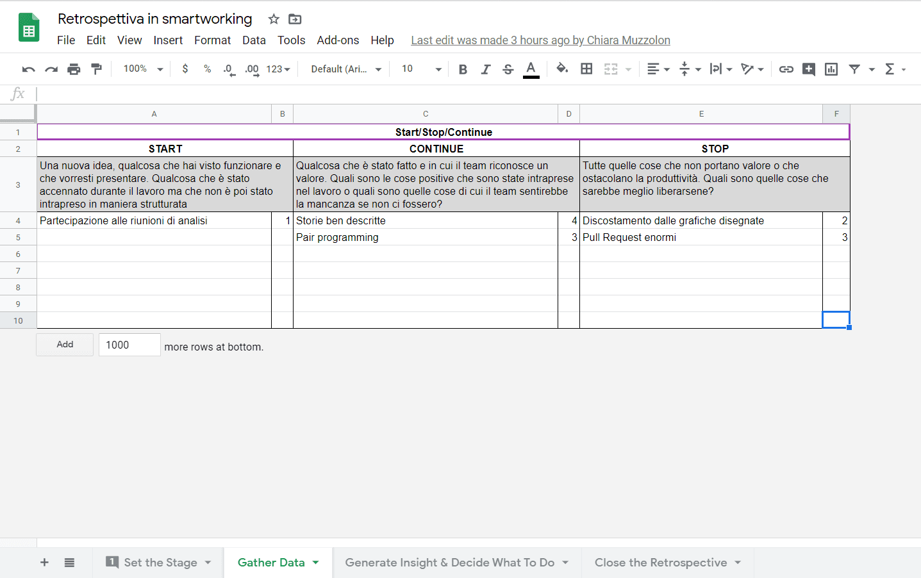Click the Redo icon
The width and height of the screenshot is (921, 578).
51,69
